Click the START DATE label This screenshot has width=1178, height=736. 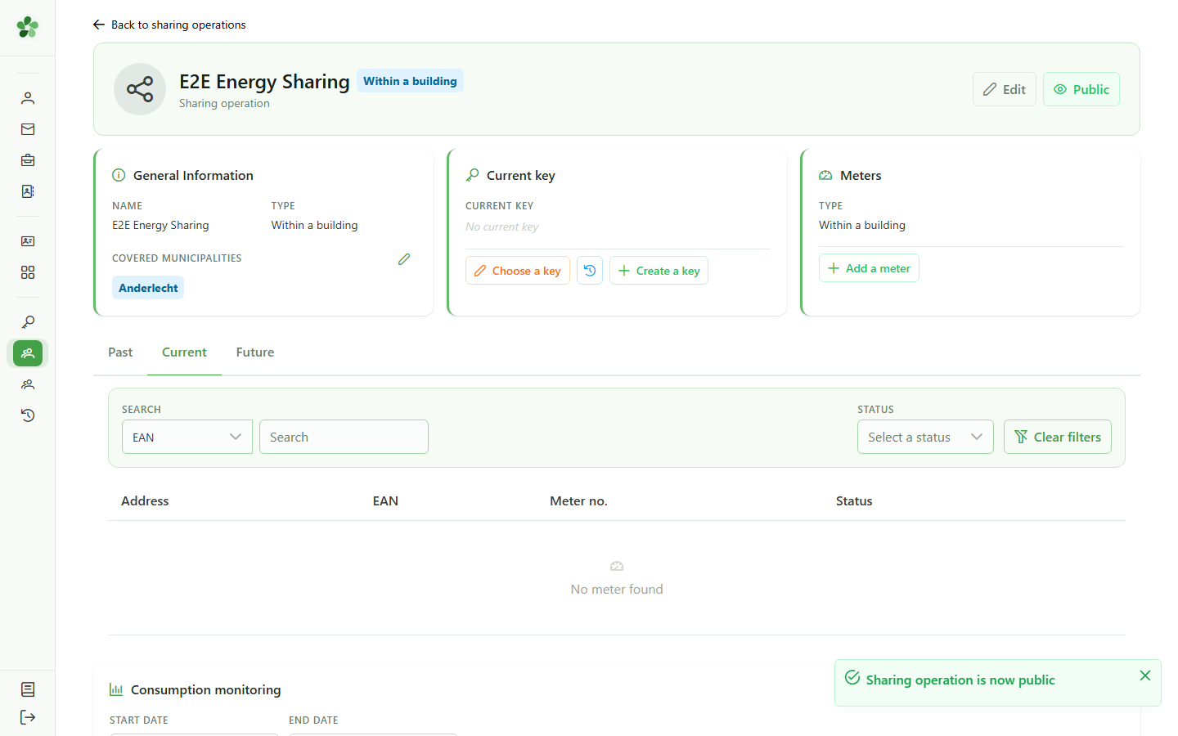tap(139, 720)
